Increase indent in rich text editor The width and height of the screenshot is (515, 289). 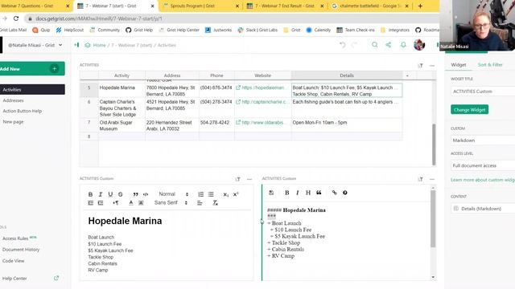101,203
